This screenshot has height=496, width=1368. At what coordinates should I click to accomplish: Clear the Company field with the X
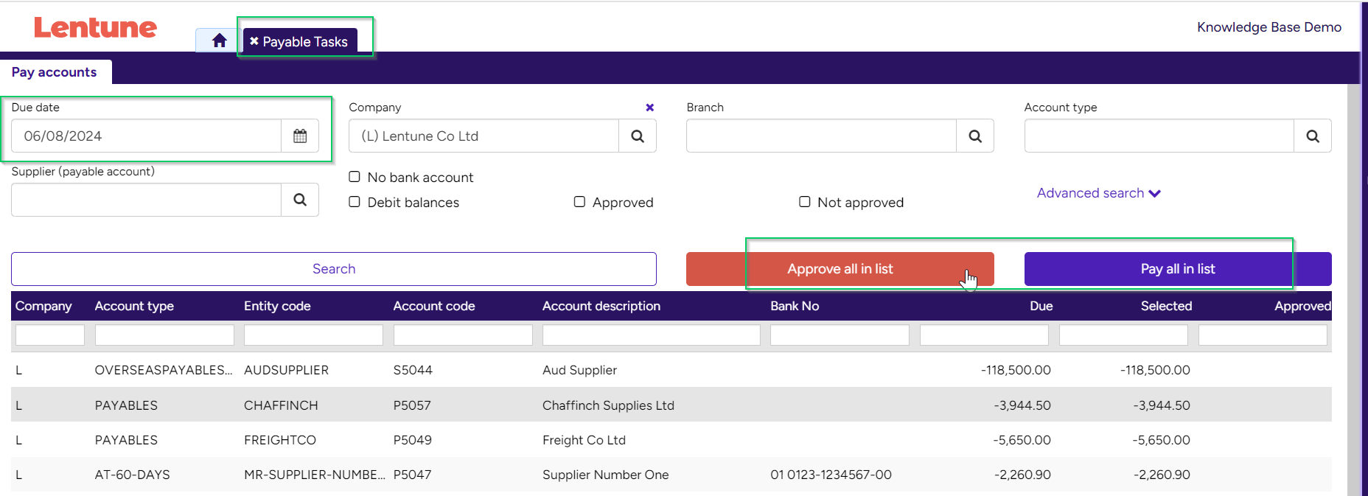point(649,108)
